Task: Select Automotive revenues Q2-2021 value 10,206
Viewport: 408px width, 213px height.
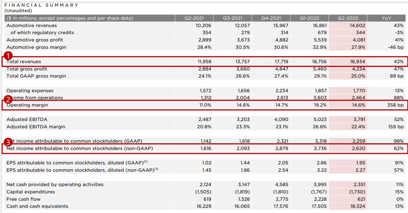Action: point(203,25)
